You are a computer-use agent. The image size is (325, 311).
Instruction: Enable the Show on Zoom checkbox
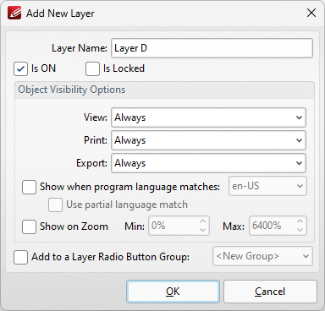(29, 227)
